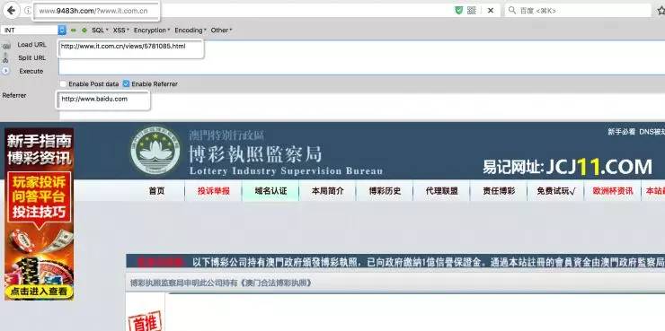Open the QR code icon in address bar
The height and width of the screenshot is (331, 665).
[471, 11]
